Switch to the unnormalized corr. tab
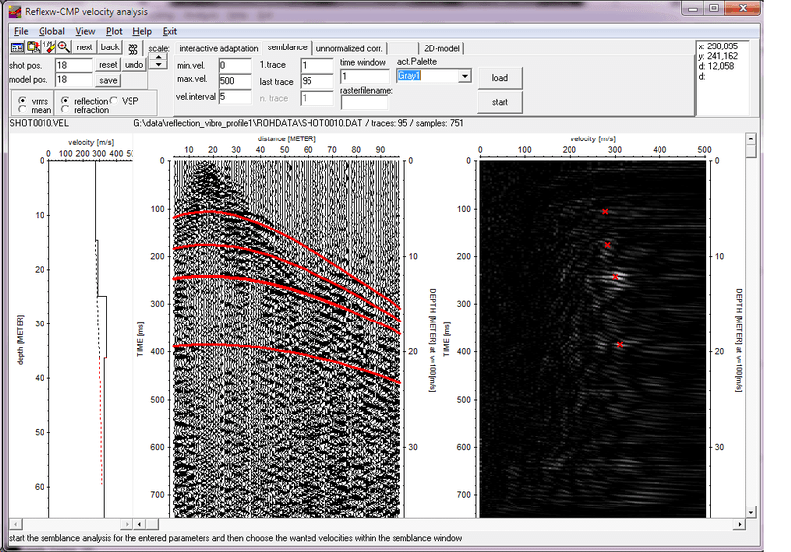This screenshot has width=791, height=552. [349, 48]
